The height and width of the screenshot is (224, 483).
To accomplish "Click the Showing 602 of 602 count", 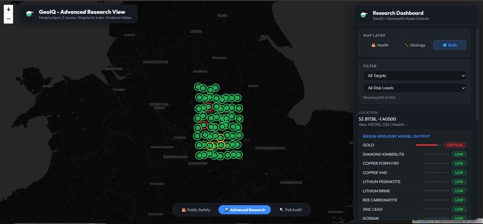I will (379, 98).
